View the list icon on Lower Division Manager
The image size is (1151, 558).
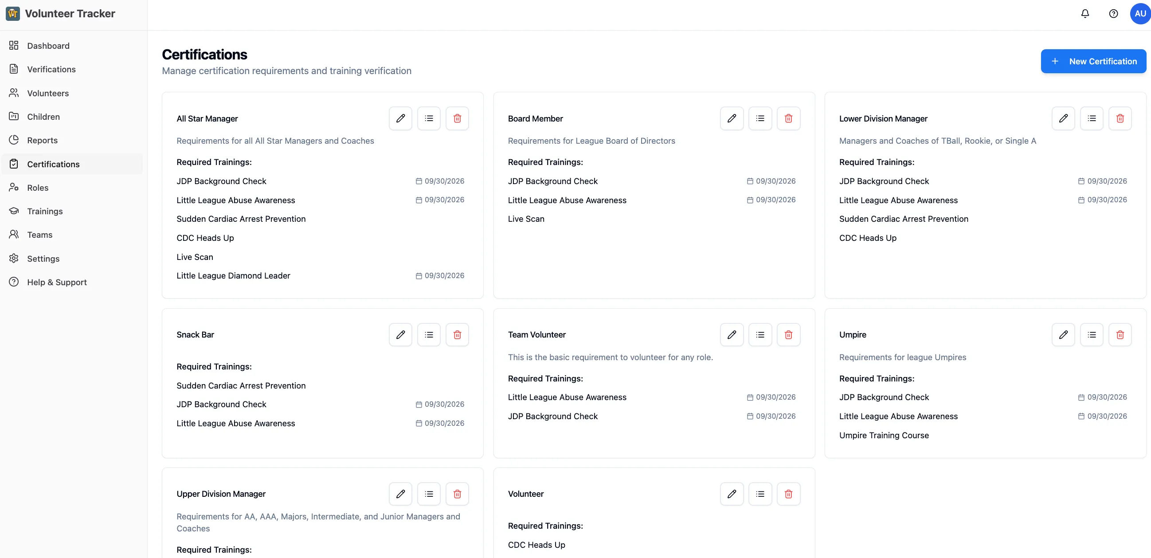click(1092, 118)
